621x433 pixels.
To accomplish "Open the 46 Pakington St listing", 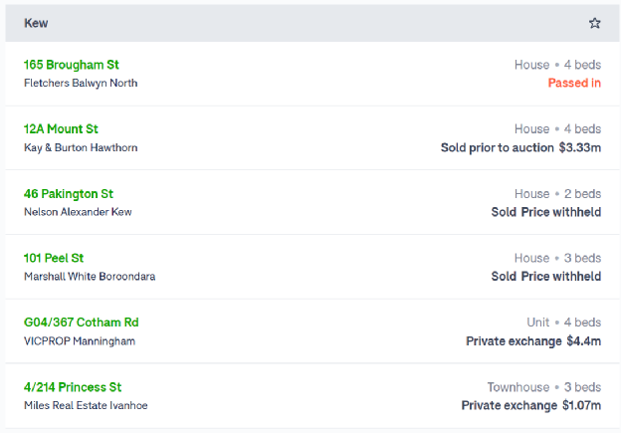I will (x=69, y=194).
